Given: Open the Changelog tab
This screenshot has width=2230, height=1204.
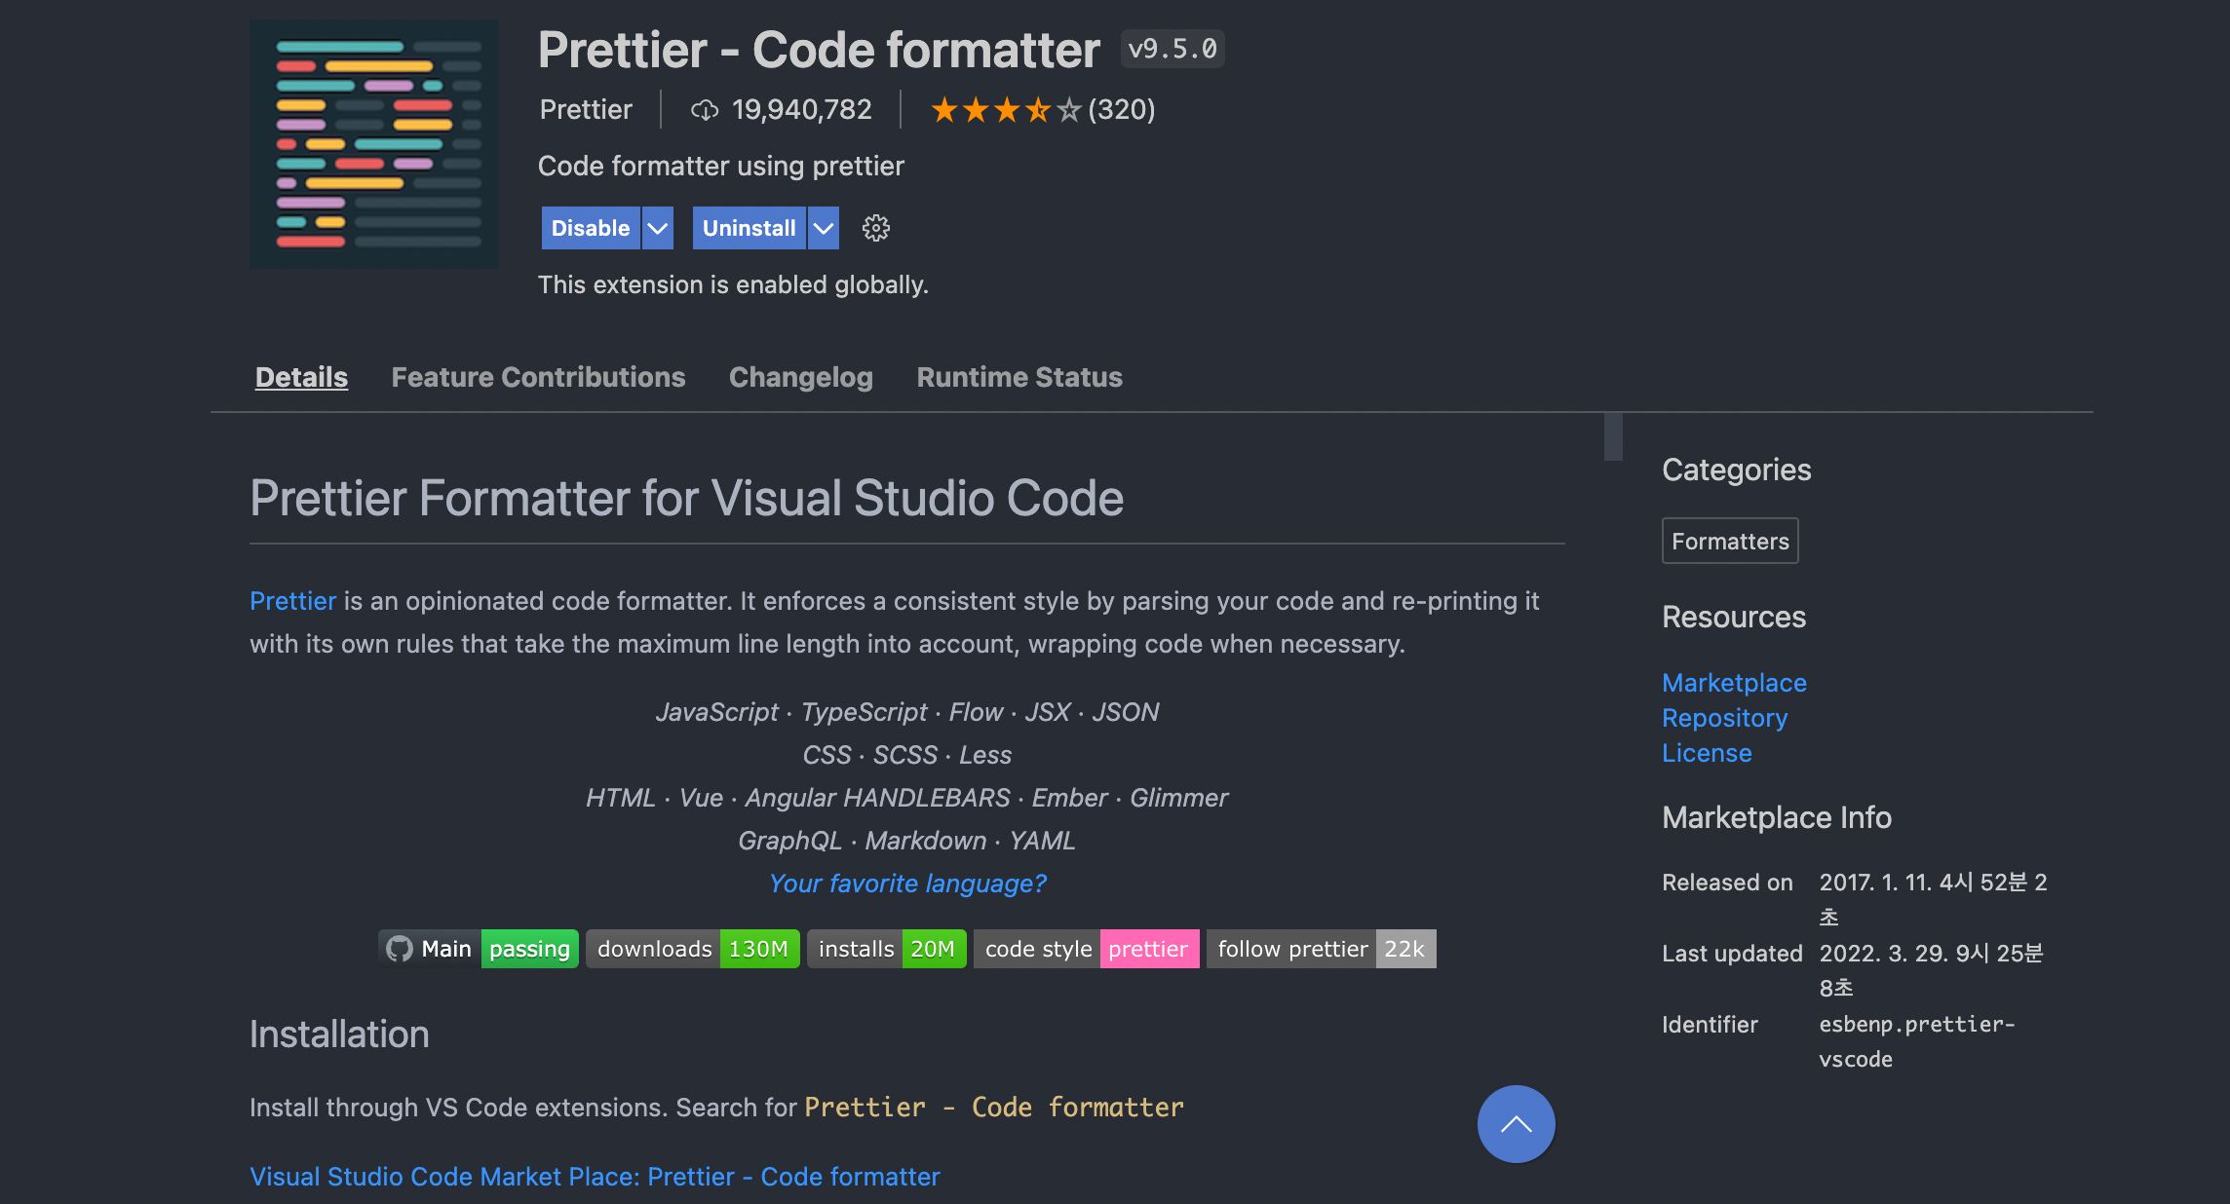Looking at the screenshot, I should click(x=800, y=377).
